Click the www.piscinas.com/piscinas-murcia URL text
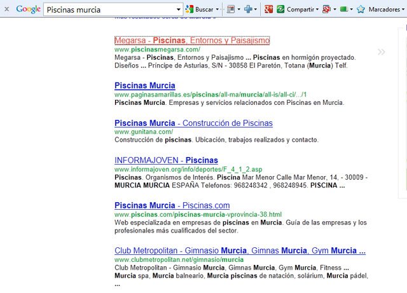The image size is (407, 293). [198, 215]
